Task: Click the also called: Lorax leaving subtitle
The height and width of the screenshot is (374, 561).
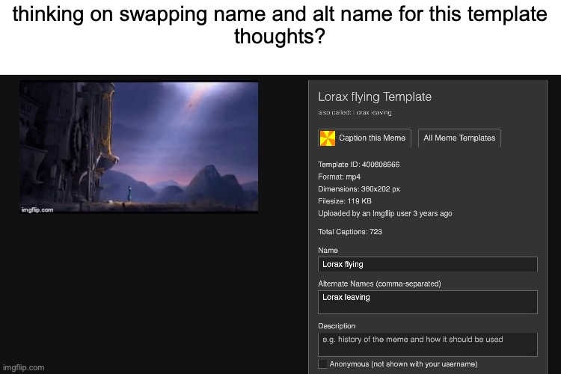Action: tap(355, 112)
